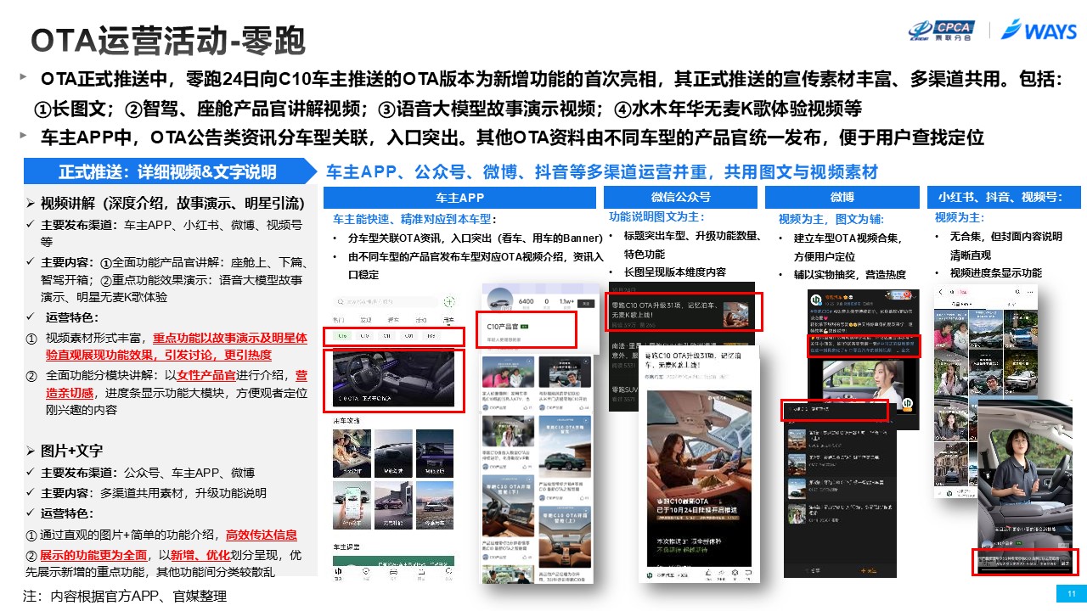Open first tile under 本车攻略

(352, 453)
